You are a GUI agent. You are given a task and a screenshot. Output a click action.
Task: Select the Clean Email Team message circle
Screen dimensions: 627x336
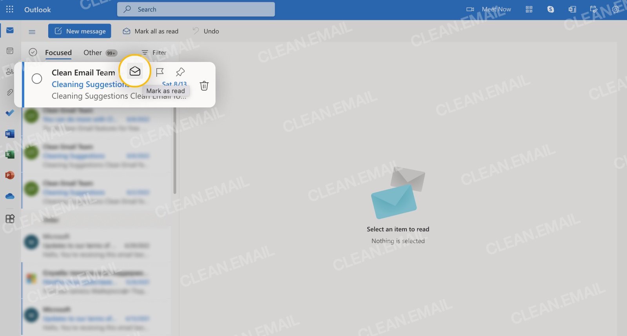pyautogui.click(x=37, y=79)
